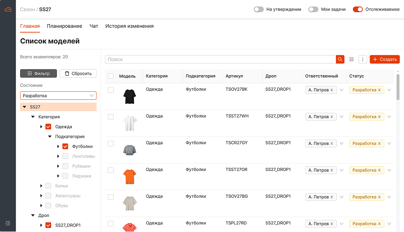This screenshot has width=404, height=232.
Task: Toggle the Мои задачи switch
Action: [x=313, y=10]
